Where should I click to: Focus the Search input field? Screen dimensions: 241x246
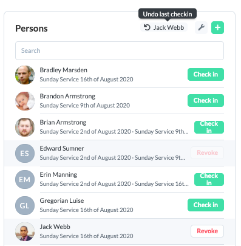[120, 50]
